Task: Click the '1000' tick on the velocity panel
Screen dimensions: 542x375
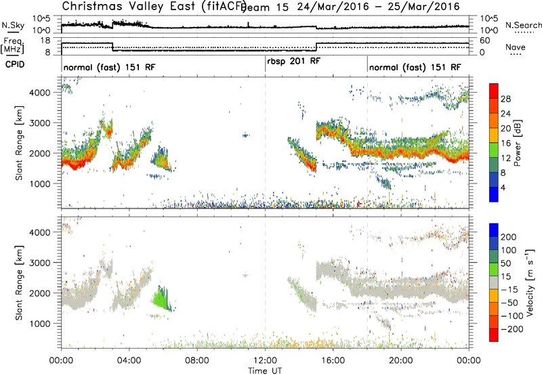Action: pyautogui.click(x=39, y=324)
